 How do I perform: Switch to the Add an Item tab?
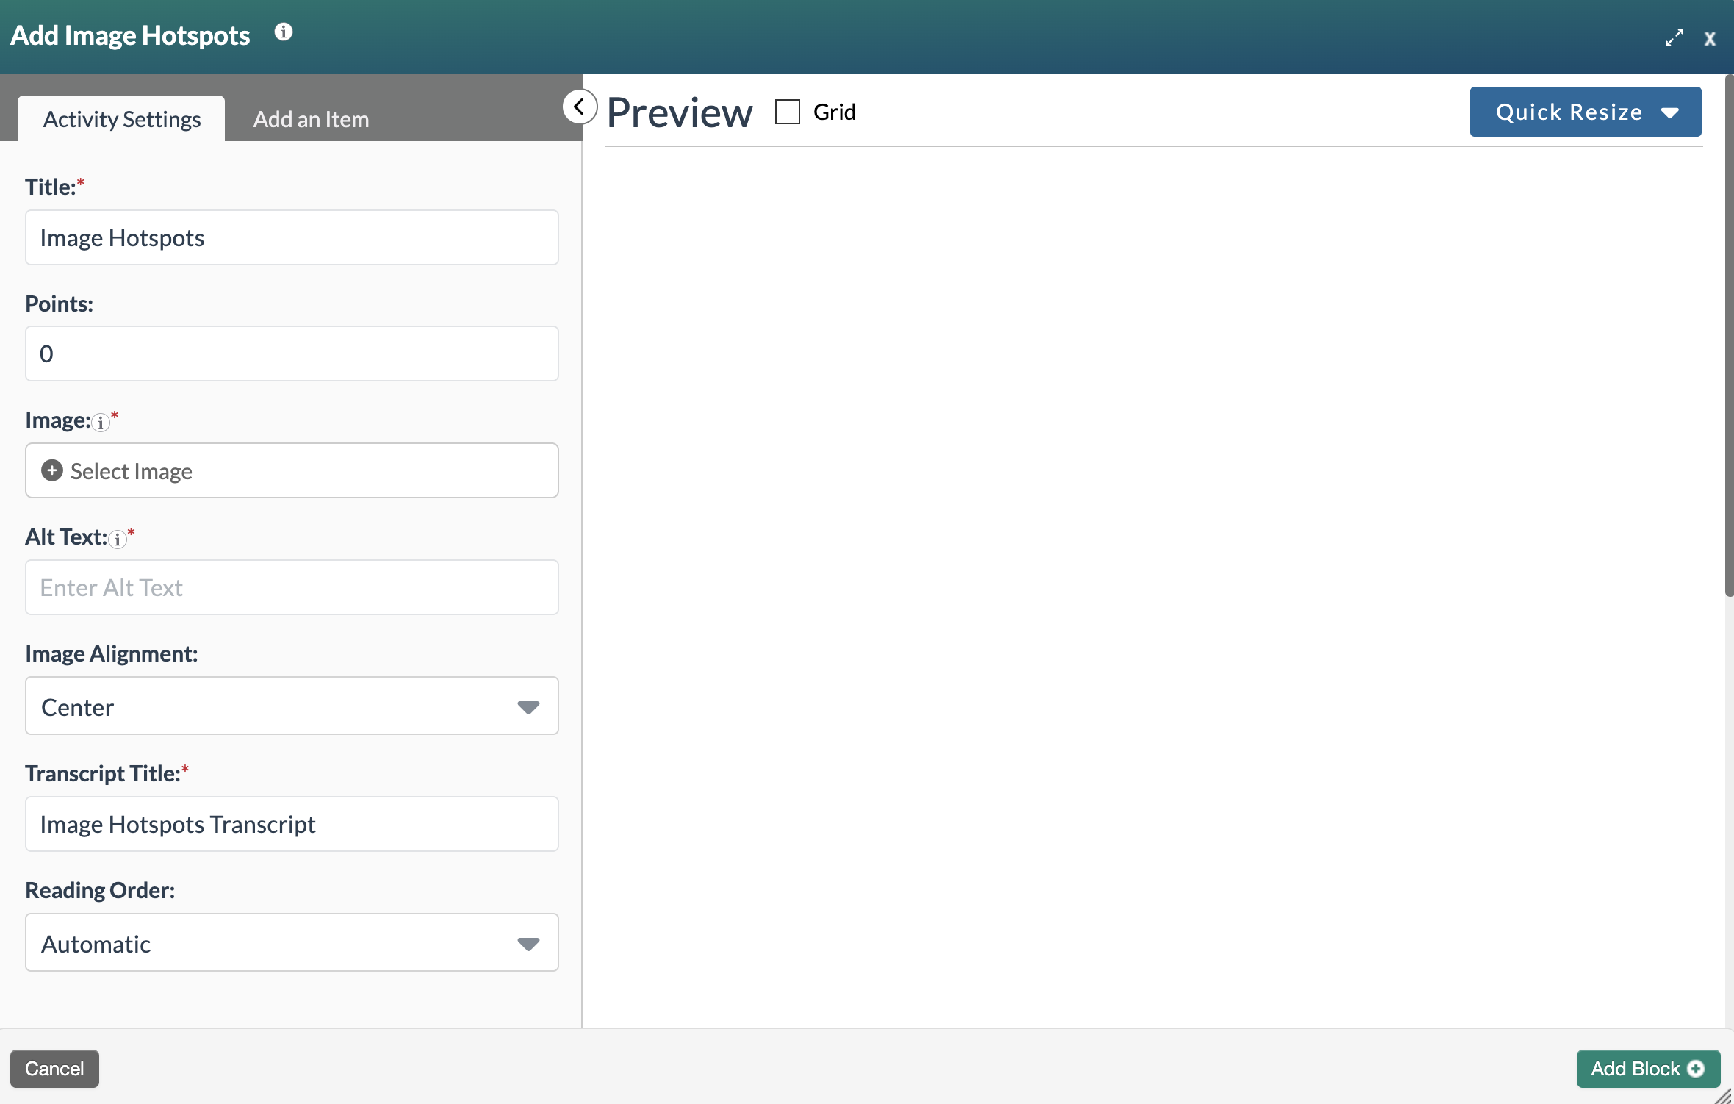(311, 118)
